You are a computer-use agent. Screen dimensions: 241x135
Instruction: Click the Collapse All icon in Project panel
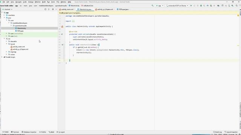click(x=49, y=9)
